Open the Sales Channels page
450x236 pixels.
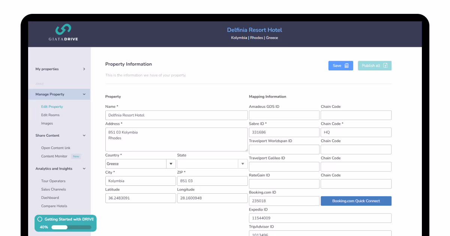point(54,190)
